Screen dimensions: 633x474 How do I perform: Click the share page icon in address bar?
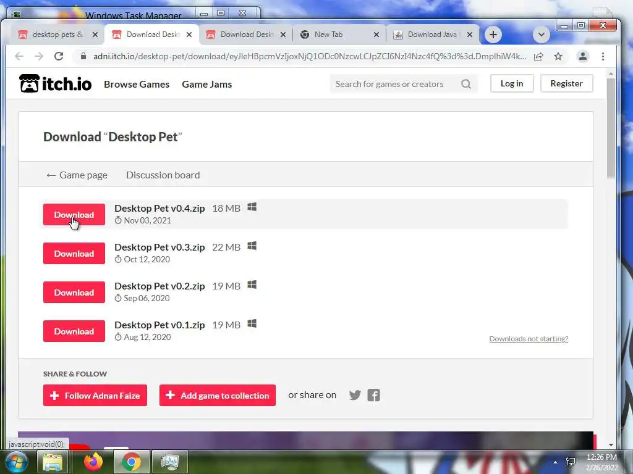click(x=538, y=56)
